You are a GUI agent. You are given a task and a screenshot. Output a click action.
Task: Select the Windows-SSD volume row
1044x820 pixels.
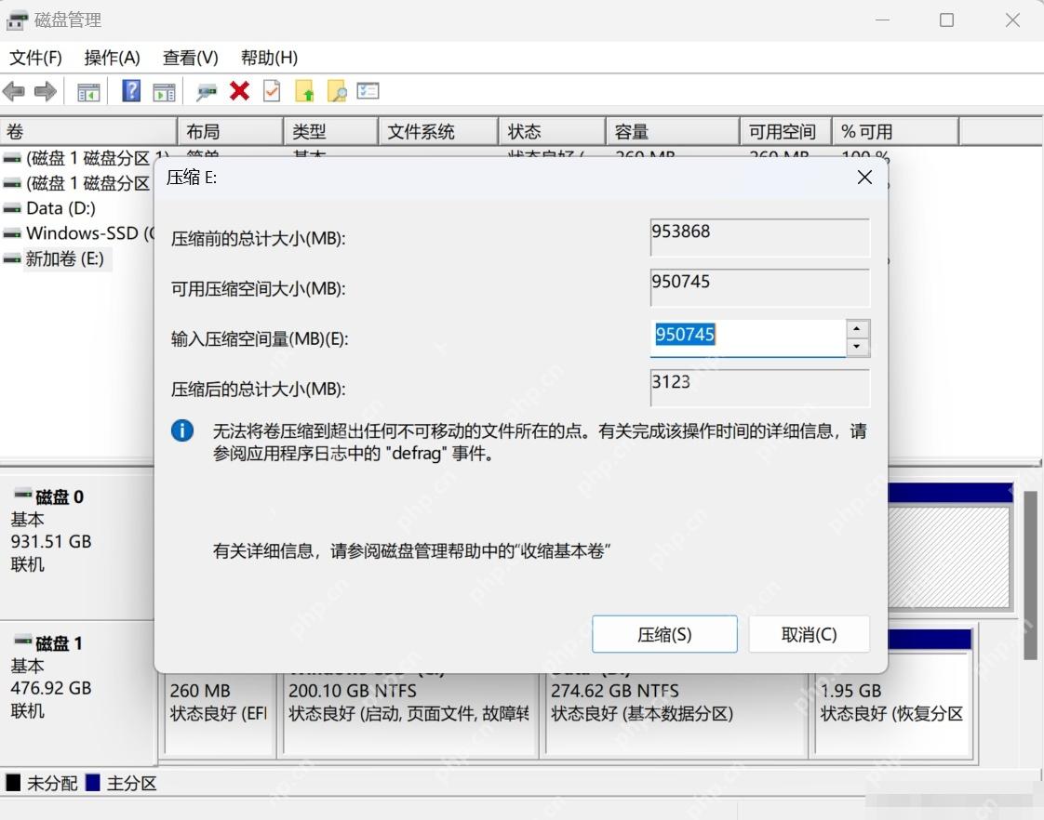(78, 234)
